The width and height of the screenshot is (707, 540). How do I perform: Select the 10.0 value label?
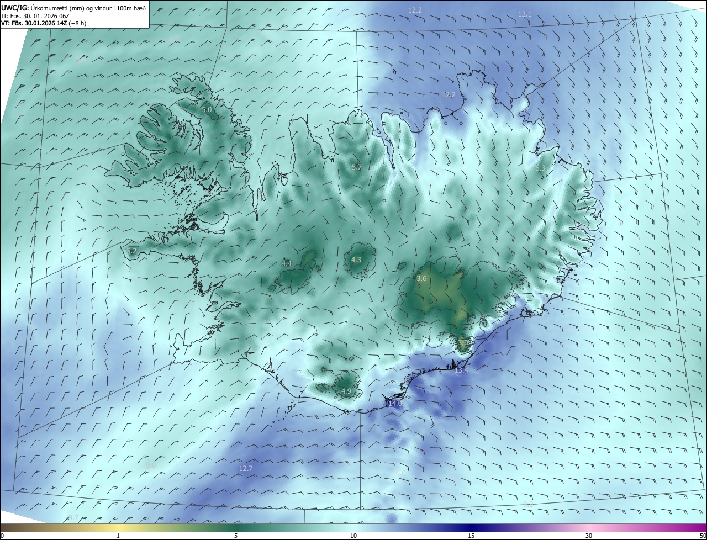[x=399, y=473]
